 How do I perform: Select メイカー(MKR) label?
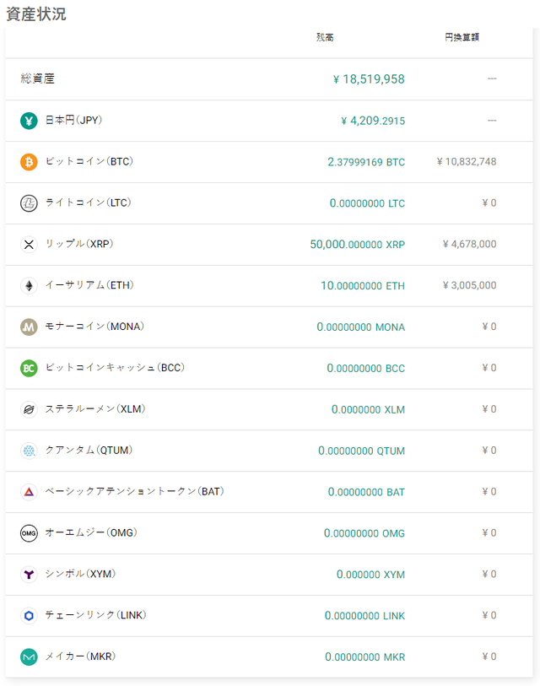click(x=80, y=656)
